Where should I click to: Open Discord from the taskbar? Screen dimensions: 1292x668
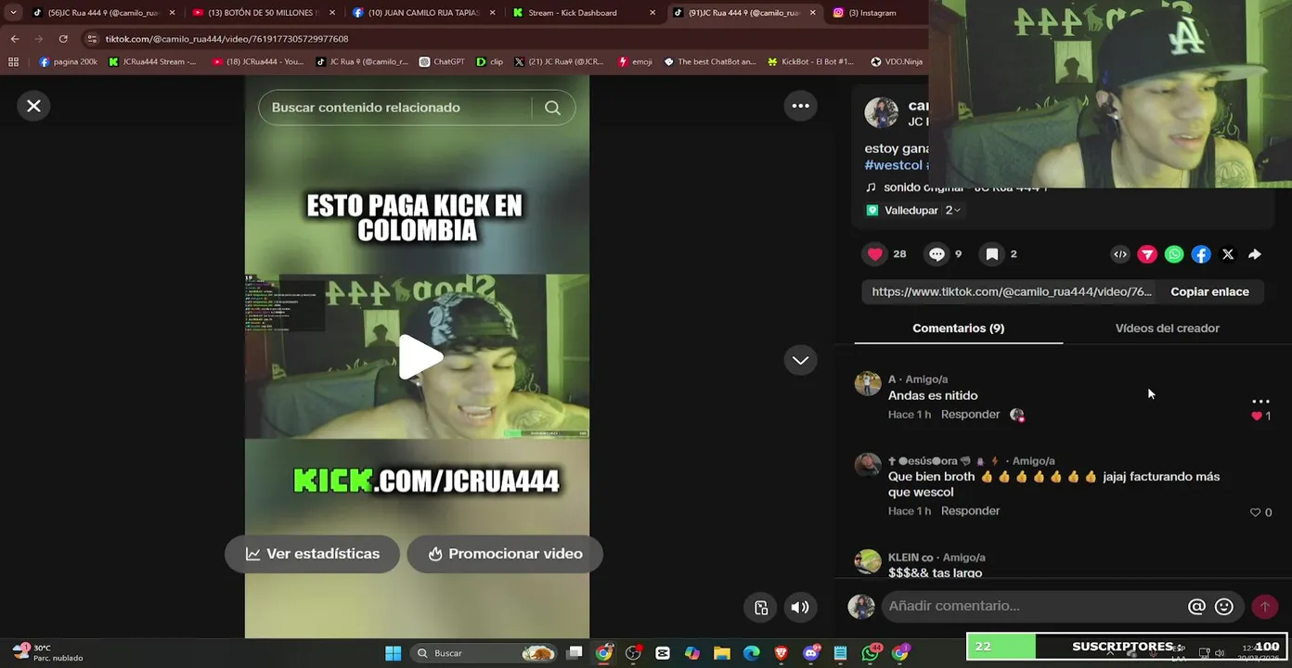(x=810, y=653)
